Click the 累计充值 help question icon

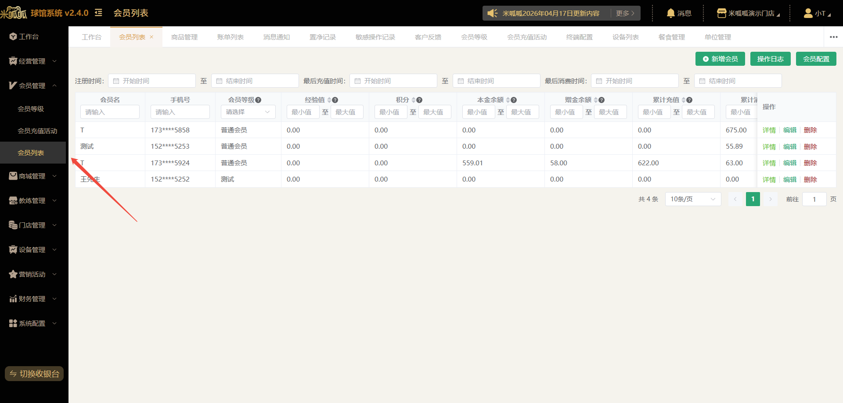tap(689, 100)
